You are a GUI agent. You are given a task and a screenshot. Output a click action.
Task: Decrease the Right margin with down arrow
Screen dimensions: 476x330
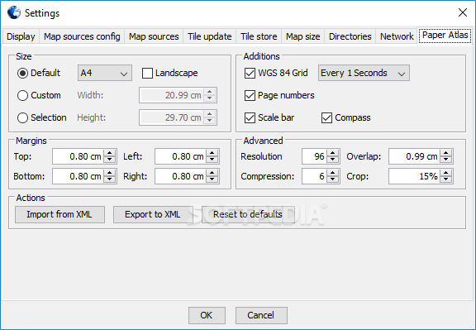[212, 179]
